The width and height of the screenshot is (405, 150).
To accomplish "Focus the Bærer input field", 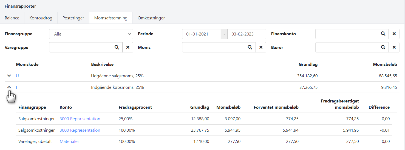I will click(347, 47).
